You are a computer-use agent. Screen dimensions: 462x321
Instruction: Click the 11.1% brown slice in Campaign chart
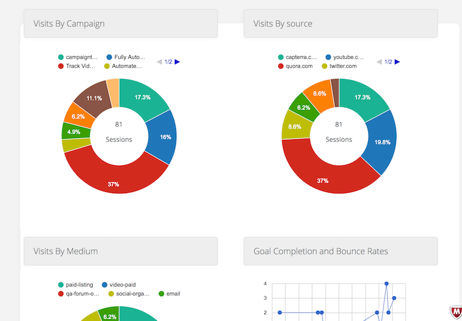94,98
